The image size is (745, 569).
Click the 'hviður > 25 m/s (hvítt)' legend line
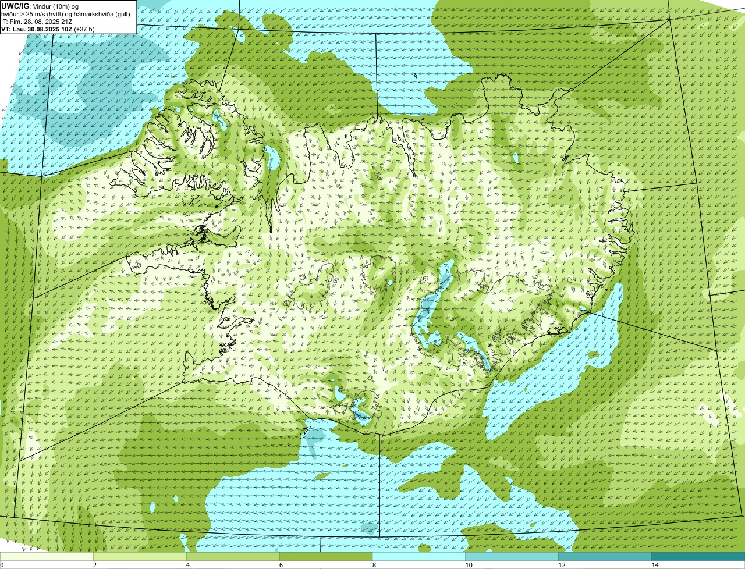[x=66, y=14]
